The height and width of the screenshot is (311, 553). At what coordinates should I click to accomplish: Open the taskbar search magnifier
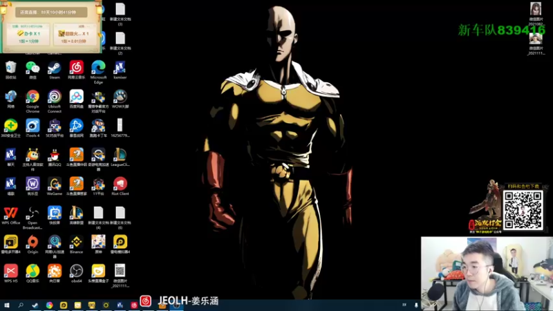(21, 305)
